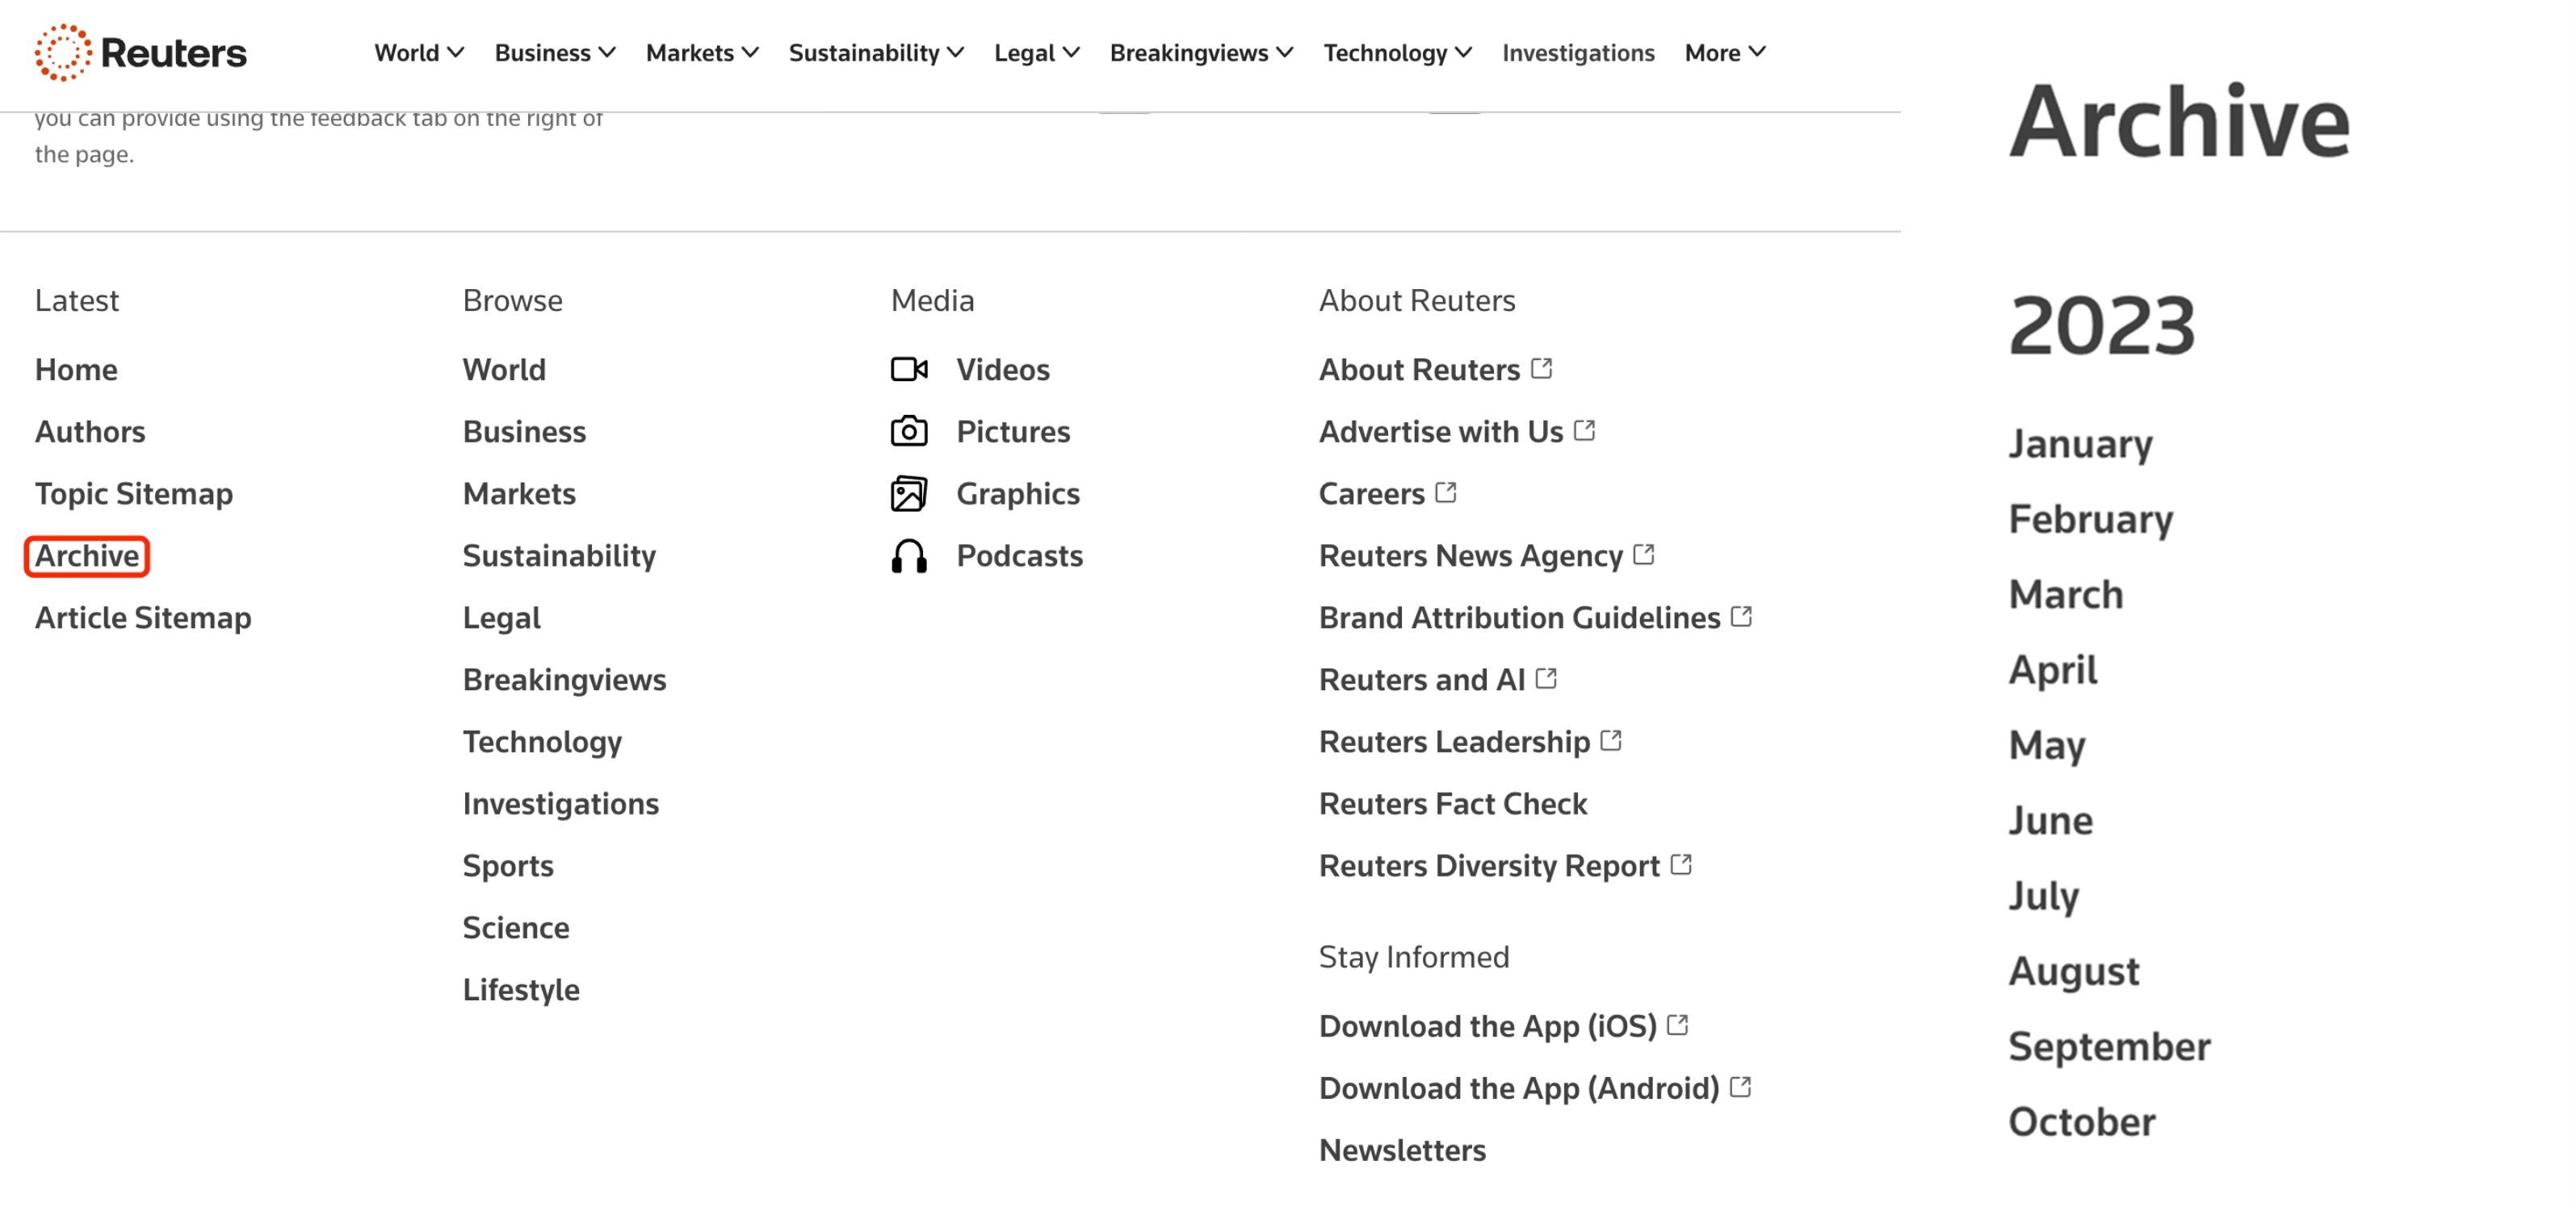Open the Newsletters link under Stay Informed
The image size is (2576, 1211).
1402,1149
